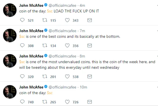Open the dropdown caret on the 4m tweet
Screen dimensions: 158x106
pyautogui.click(x=157, y=5)
